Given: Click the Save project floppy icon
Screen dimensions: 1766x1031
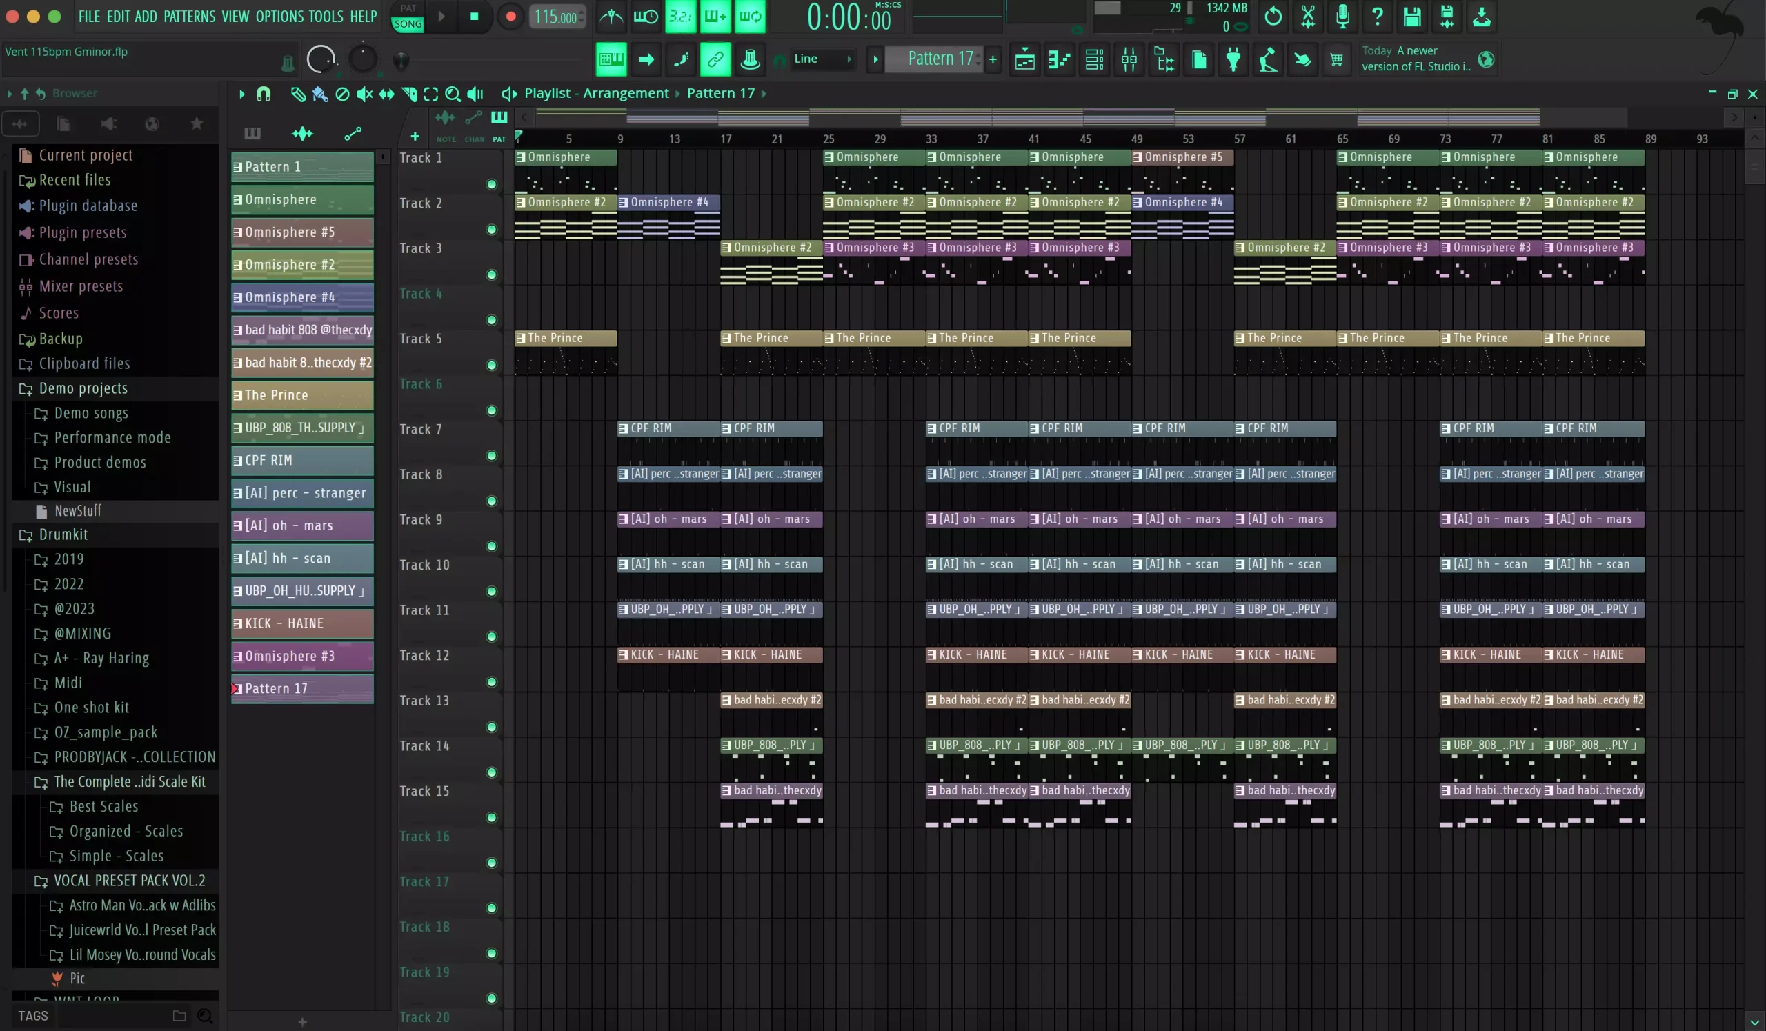Looking at the screenshot, I should (1411, 17).
